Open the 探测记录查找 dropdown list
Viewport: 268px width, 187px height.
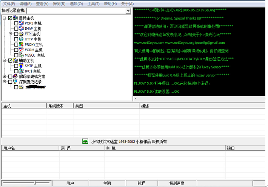(x=128, y=11)
